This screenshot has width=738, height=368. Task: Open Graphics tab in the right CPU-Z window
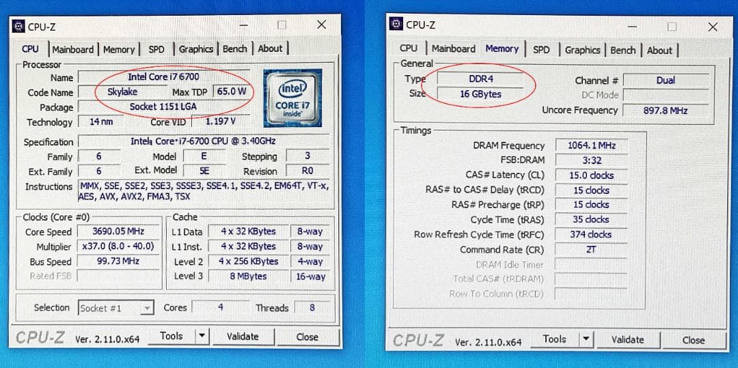pos(582,50)
